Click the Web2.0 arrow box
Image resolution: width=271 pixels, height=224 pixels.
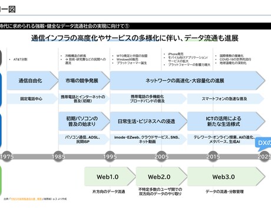pyautogui.click(x=161, y=177)
